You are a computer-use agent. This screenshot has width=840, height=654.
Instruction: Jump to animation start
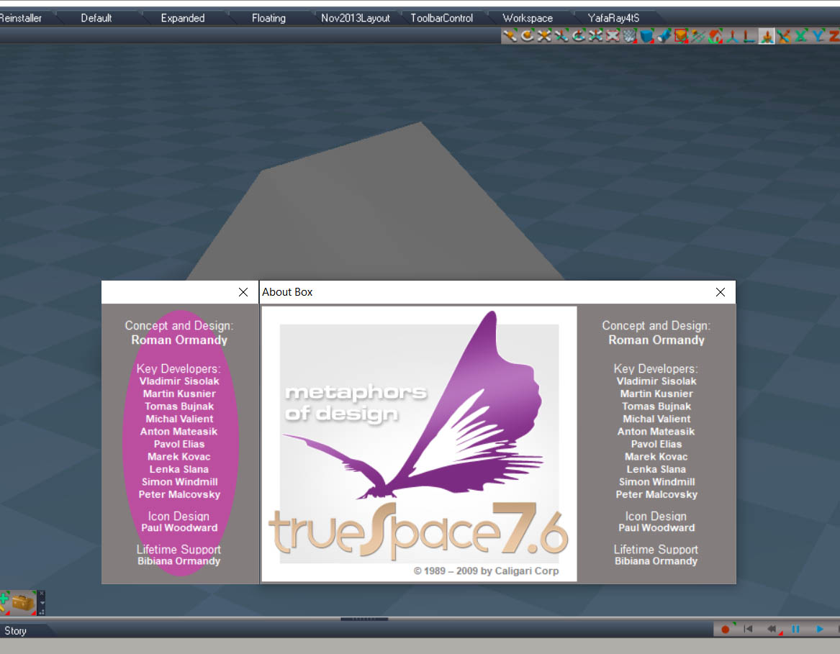coord(749,629)
